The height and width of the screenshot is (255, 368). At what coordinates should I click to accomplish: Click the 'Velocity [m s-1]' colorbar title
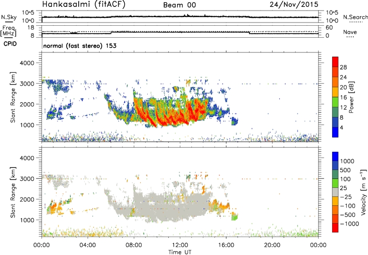363,192
